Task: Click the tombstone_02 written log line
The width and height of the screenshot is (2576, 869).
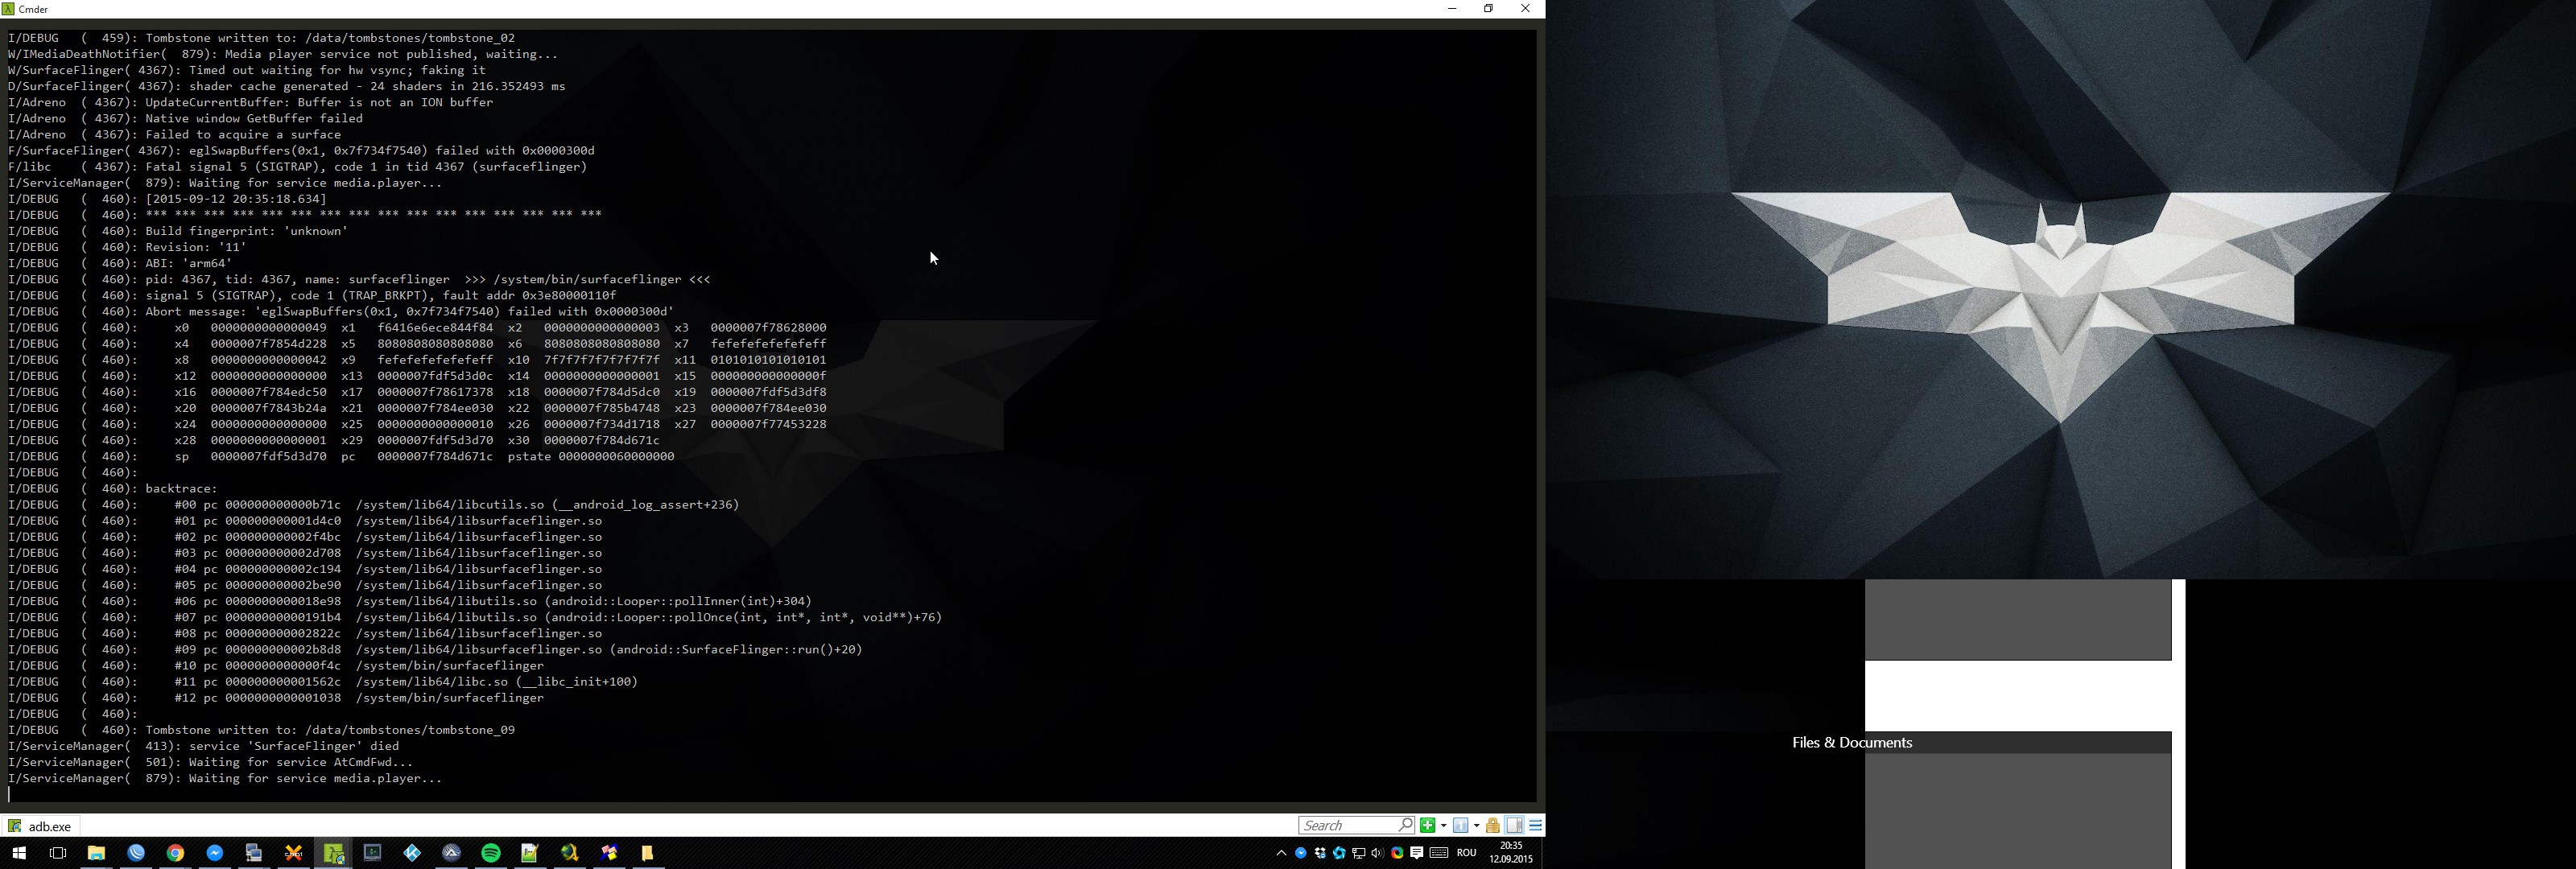Action: [261, 38]
